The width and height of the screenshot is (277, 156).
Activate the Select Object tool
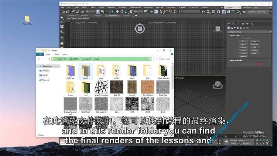click(98, 12)
